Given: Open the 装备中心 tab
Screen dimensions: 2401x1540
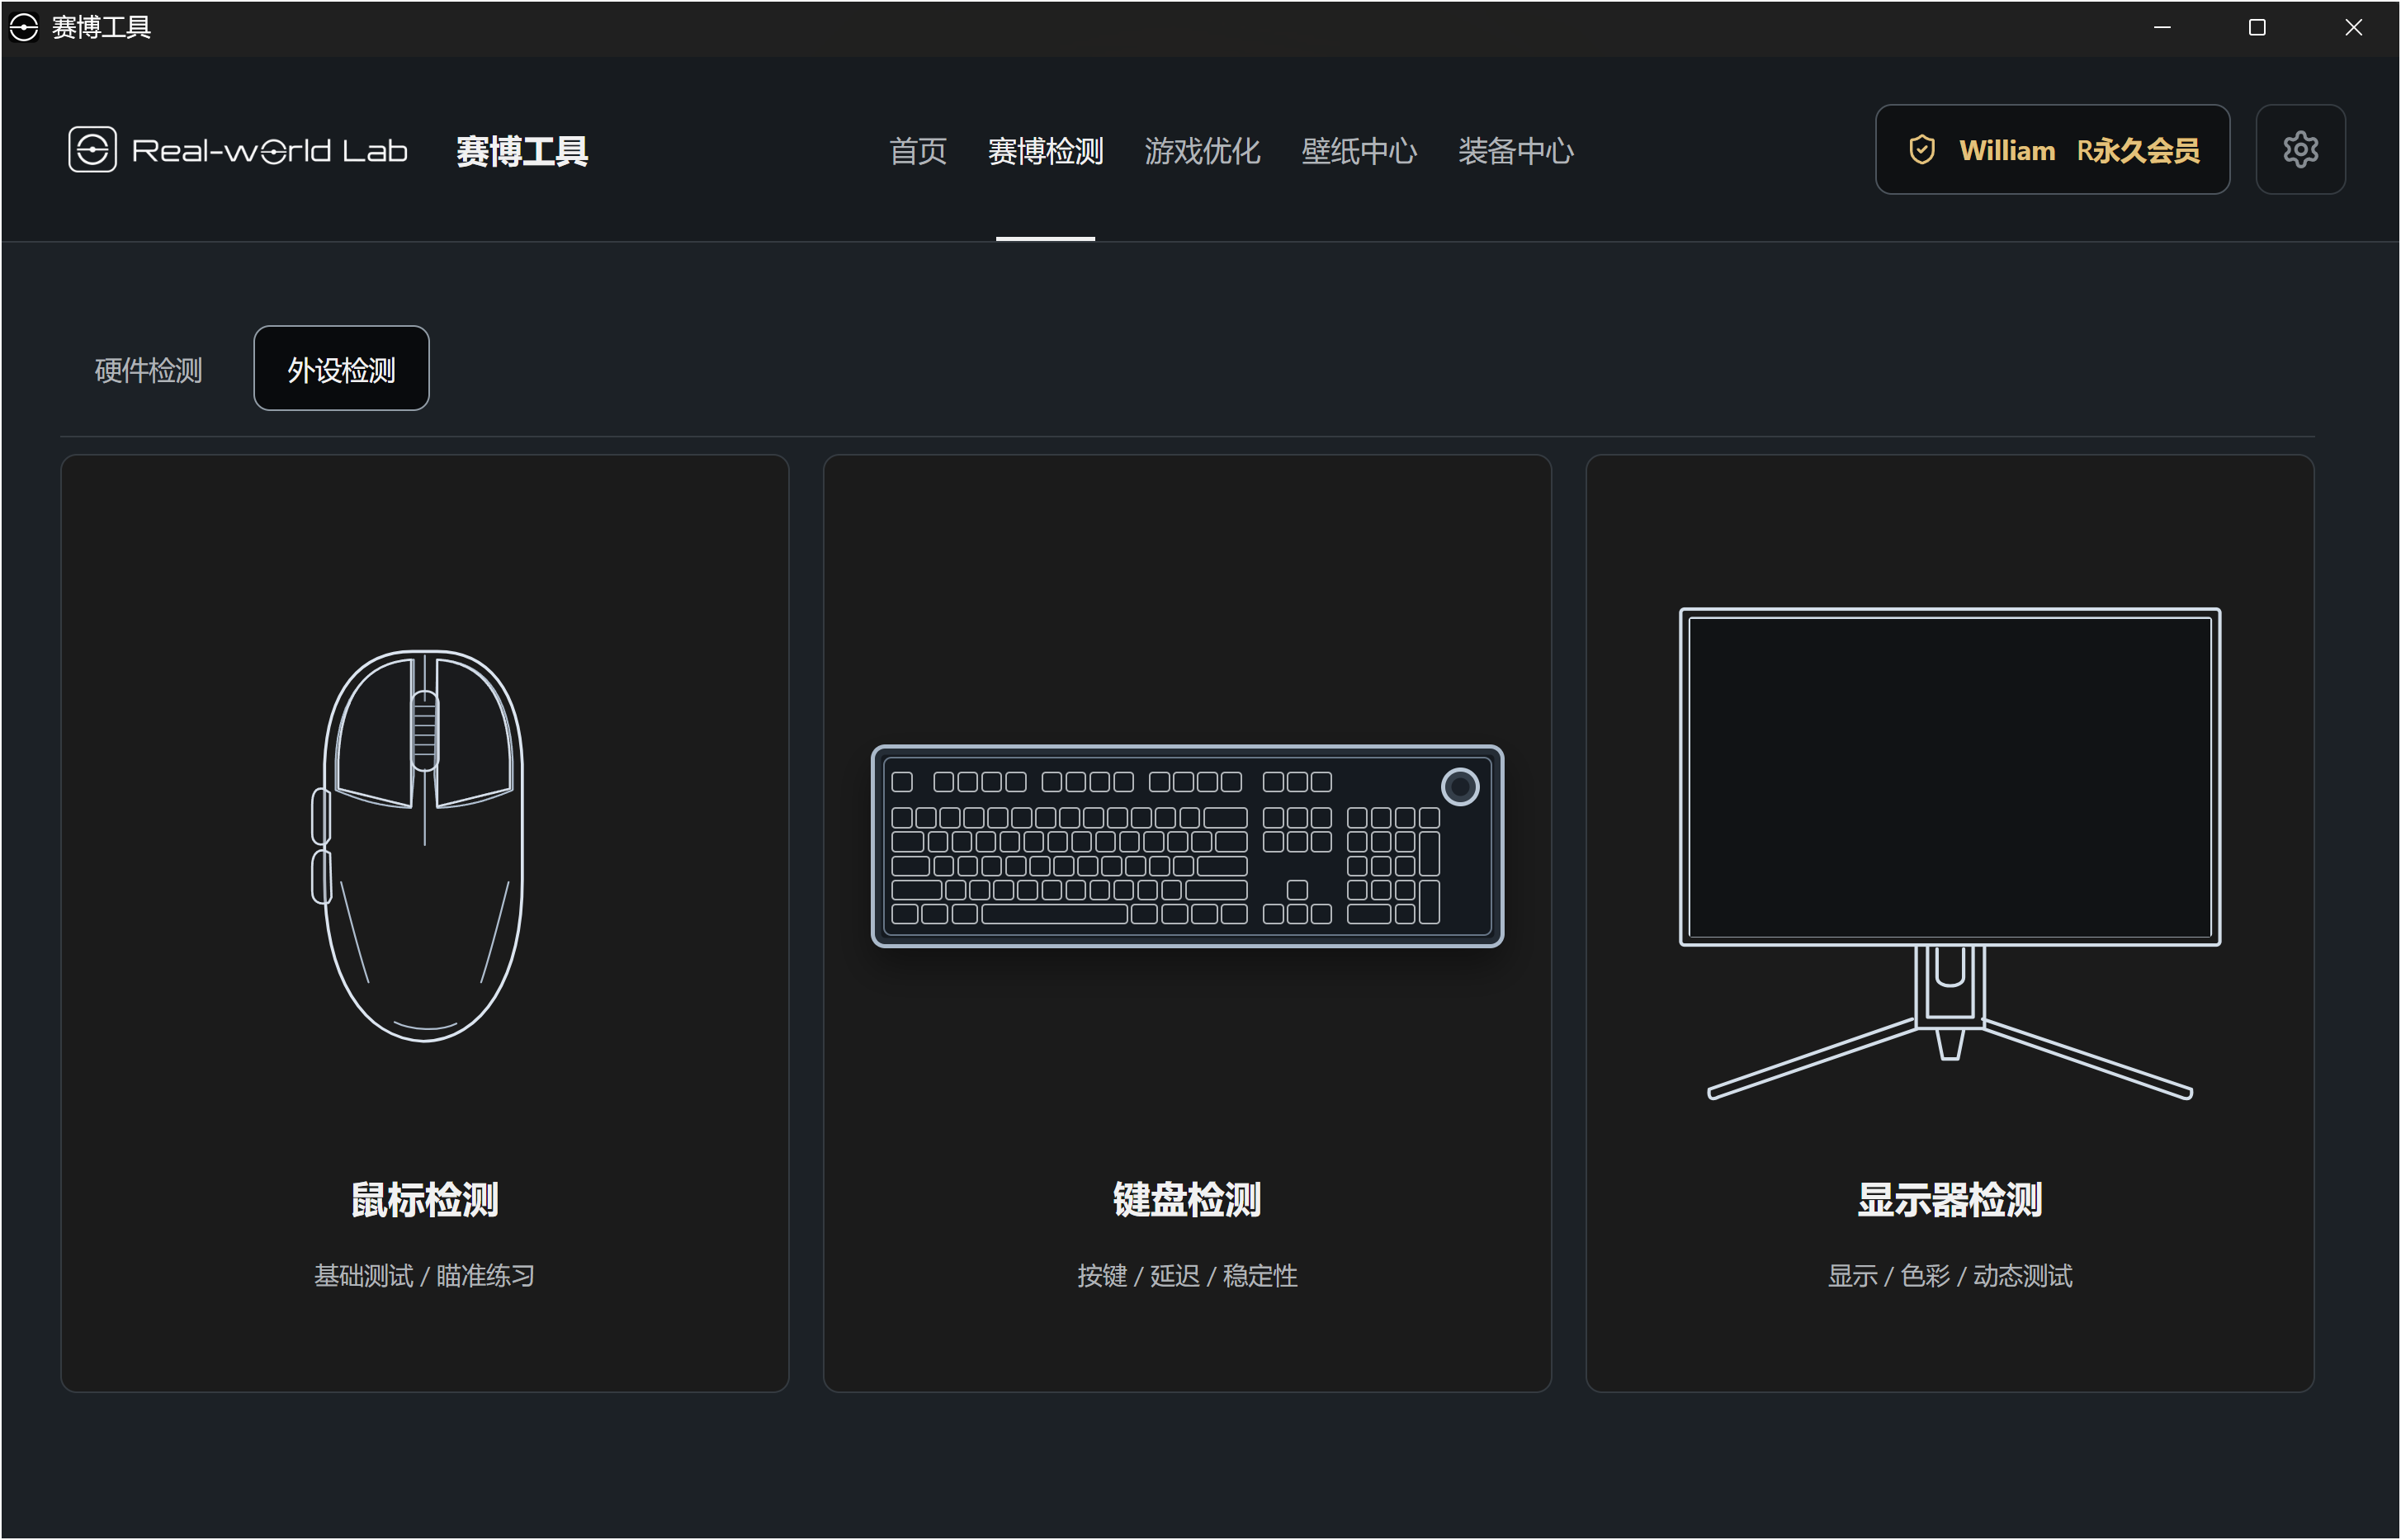Looking at the screenshot, I should coord(1515,151).
